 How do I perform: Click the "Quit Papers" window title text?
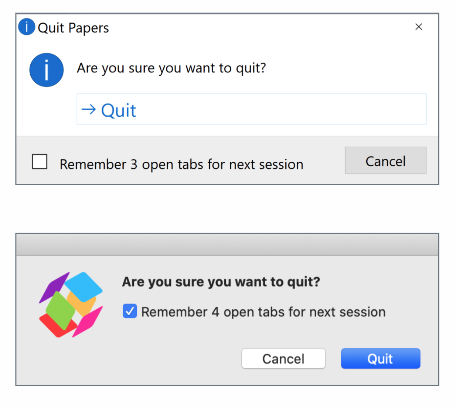click(73, 28)
